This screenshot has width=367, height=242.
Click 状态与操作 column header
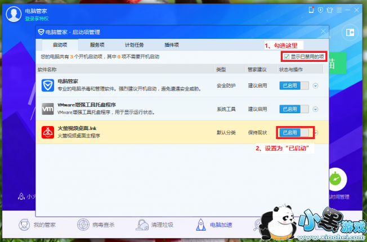(291, 70)
